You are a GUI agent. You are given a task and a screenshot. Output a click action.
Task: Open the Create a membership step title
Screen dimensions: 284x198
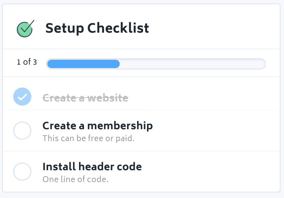(97, 126)
